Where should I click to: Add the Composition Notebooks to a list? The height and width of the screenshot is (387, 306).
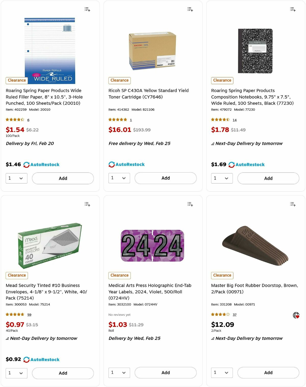292,9
